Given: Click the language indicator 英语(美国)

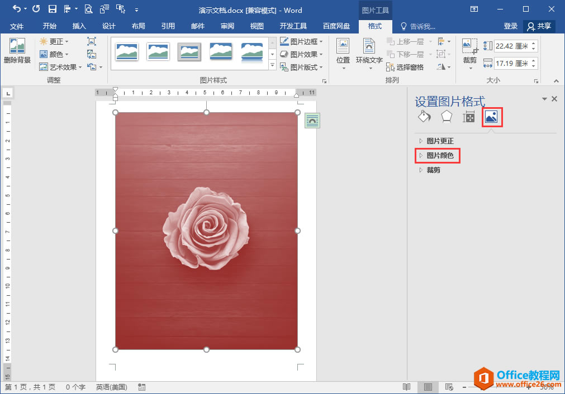Looking at the screenshot, I should coord(112,387).
